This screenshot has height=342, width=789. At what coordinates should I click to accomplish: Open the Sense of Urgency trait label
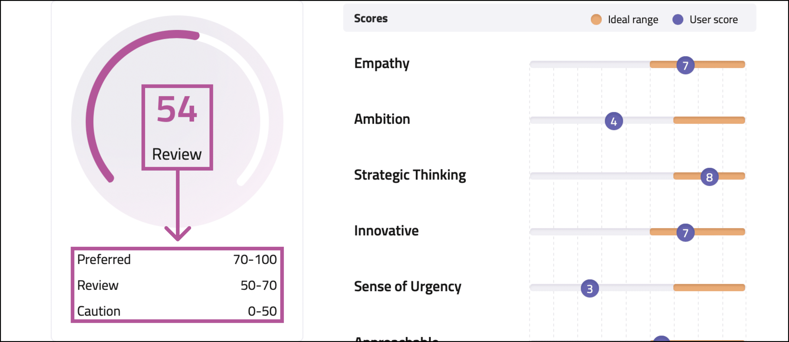407,287
